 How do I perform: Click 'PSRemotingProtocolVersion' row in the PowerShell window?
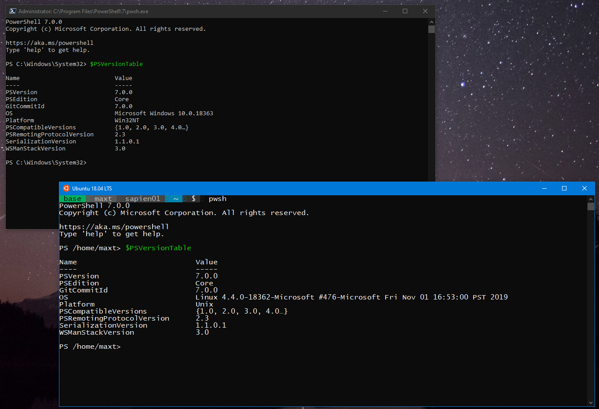(x=66, y=134)
